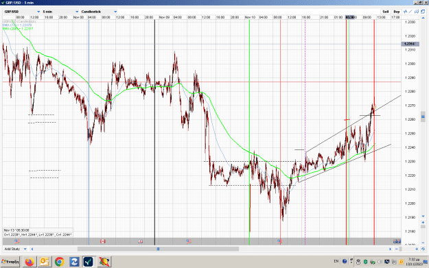Click the blue help icon in the tray
Viewport: 429px width, 268px height.
coord(345,261)
